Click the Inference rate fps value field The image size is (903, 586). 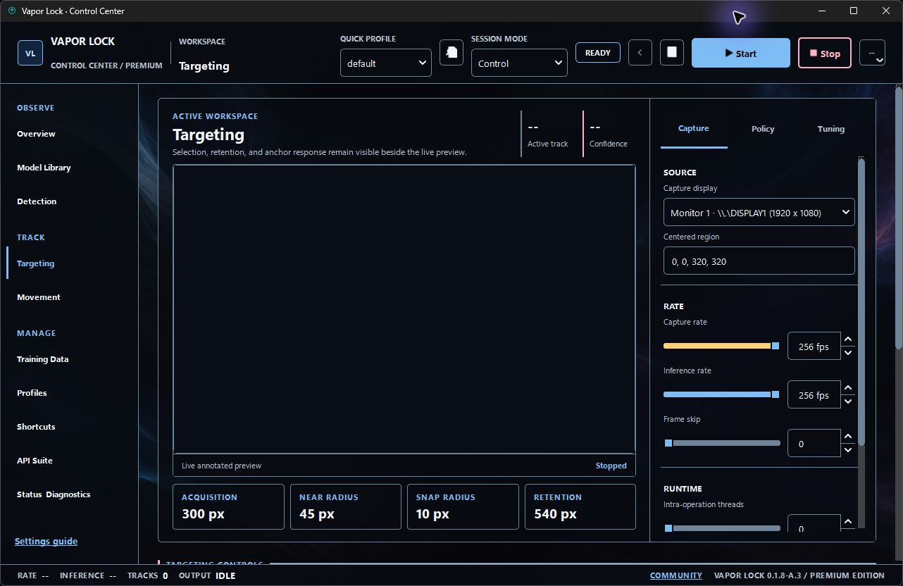[814, 394]
